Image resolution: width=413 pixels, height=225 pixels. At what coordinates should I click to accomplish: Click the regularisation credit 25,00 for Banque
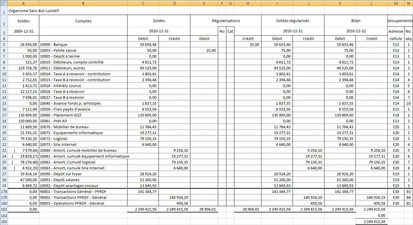pos(248,44)
